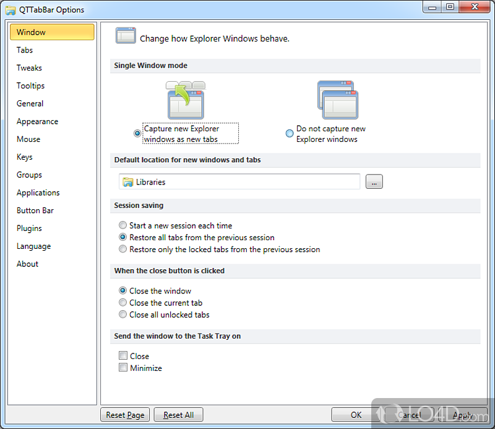495x429 pixels.
Task: Click the 'Send the window to the Task Tray on' heading
Action: [178, 336]
